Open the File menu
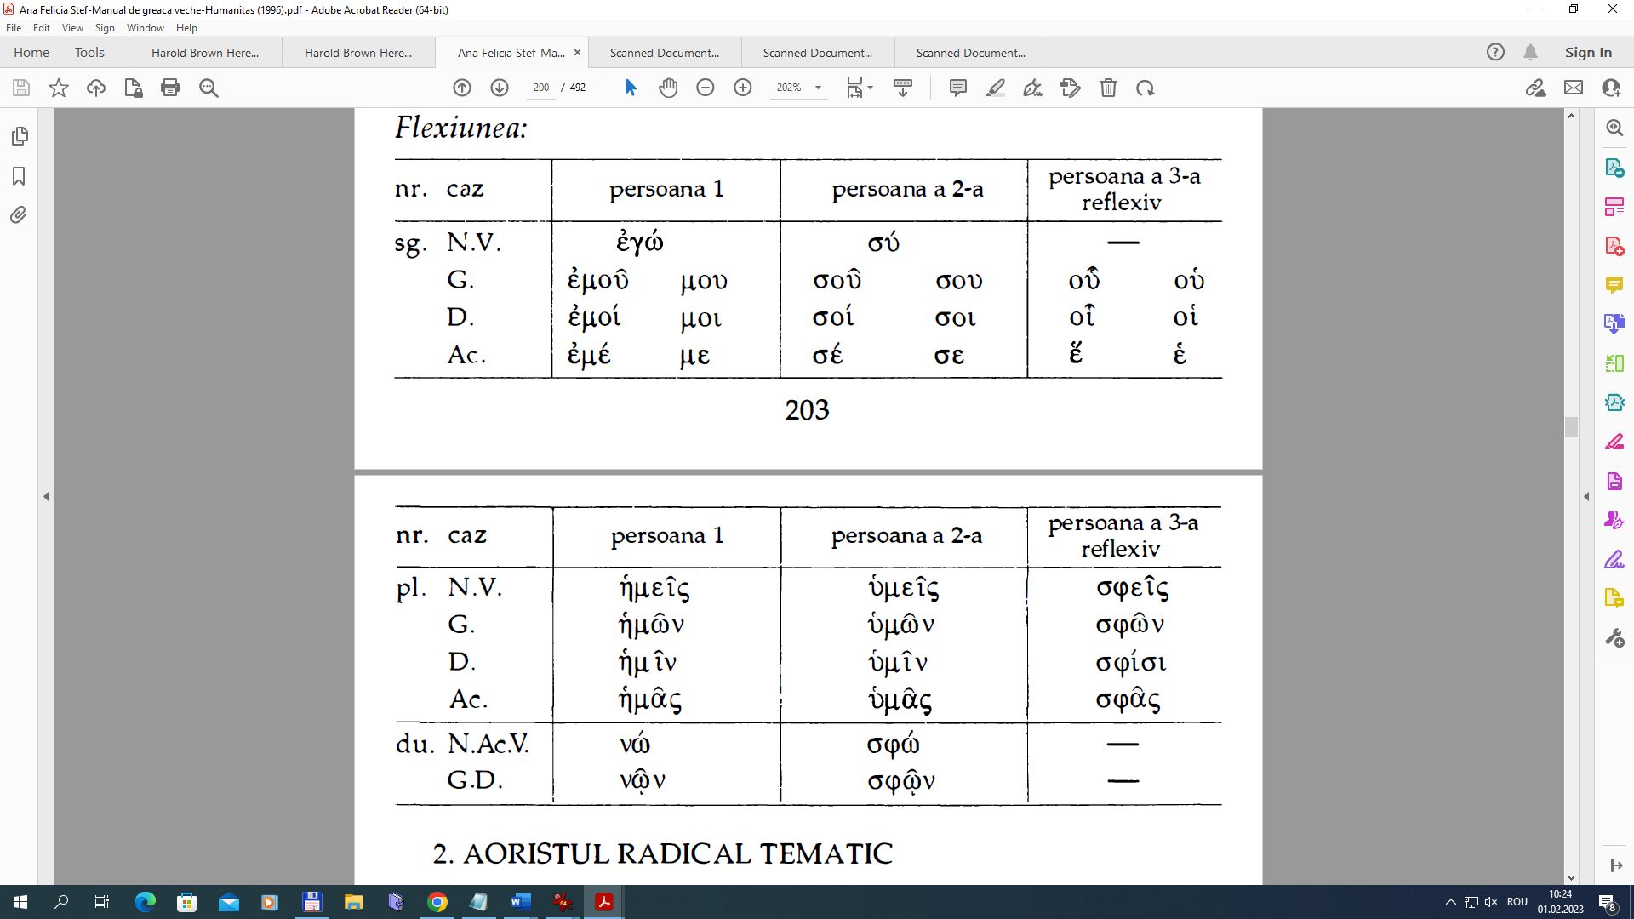The image size is (1634, 919). 14,28
